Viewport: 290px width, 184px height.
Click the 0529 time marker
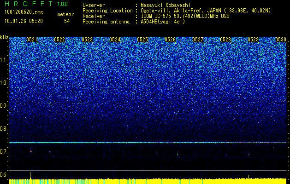253,40
